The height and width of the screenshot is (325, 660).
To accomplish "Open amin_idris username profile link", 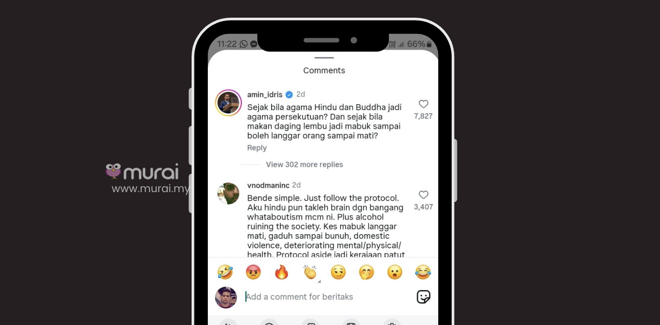I will click(x=265, y=95).
